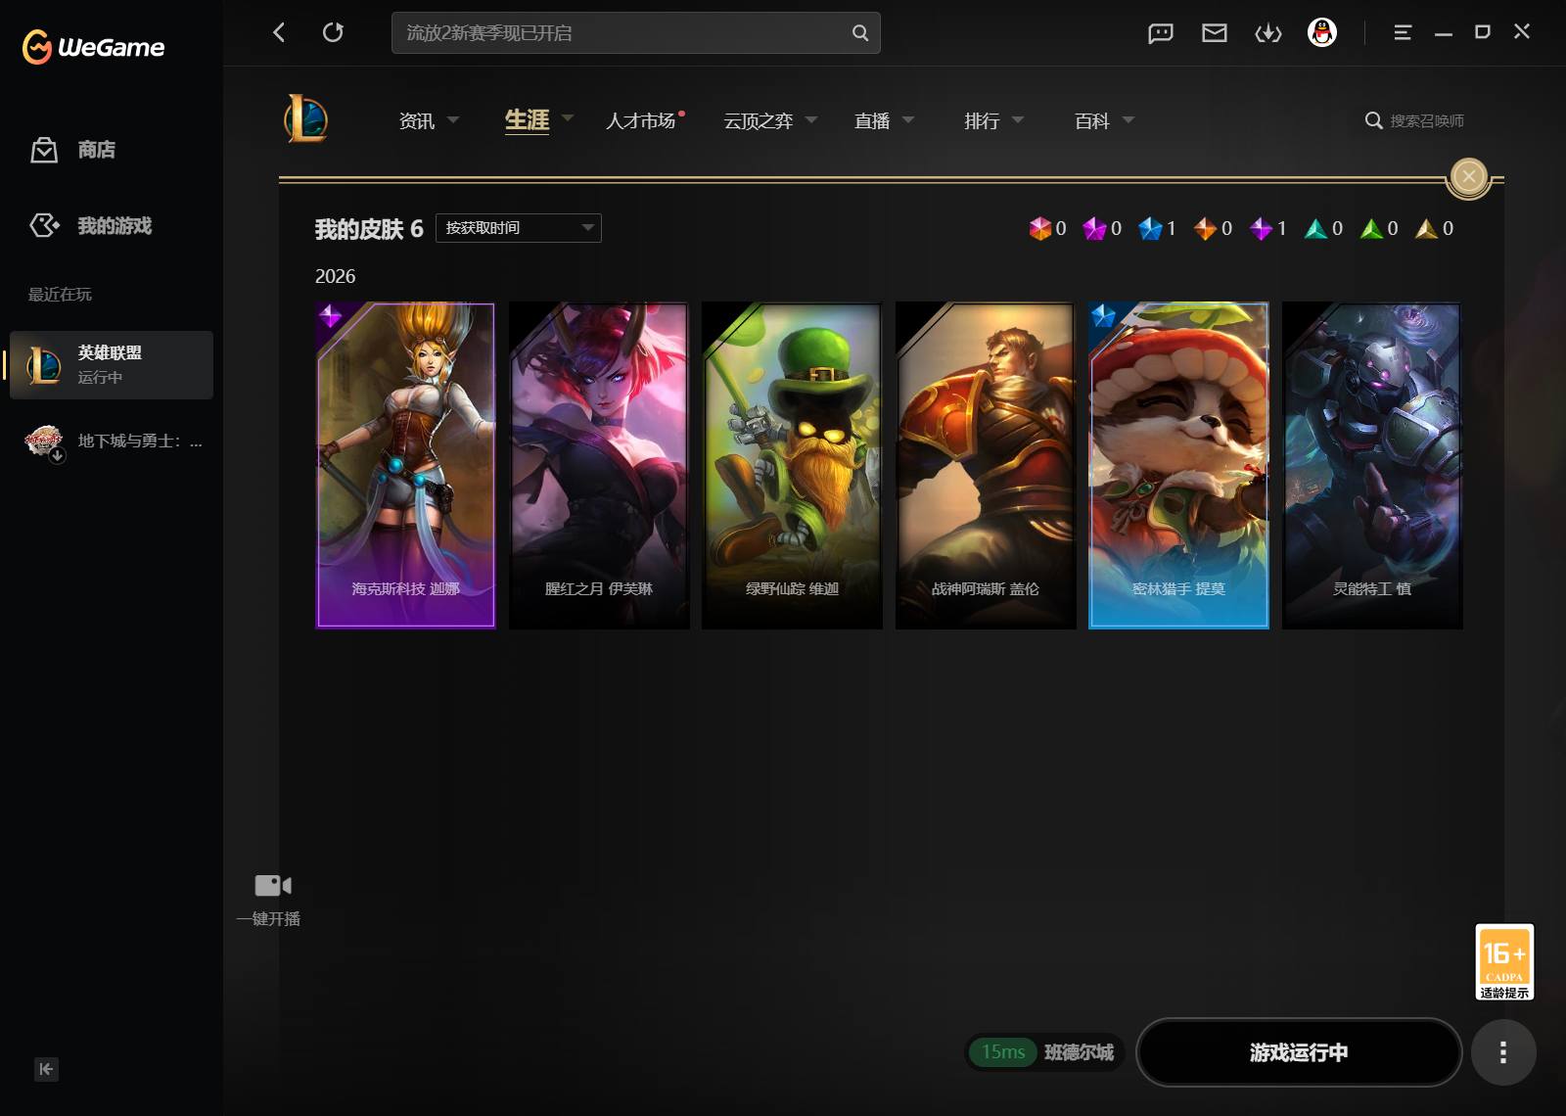Click the 2026 year label
This screenshot has height=1116, width=1566.
tap(336, 277)
